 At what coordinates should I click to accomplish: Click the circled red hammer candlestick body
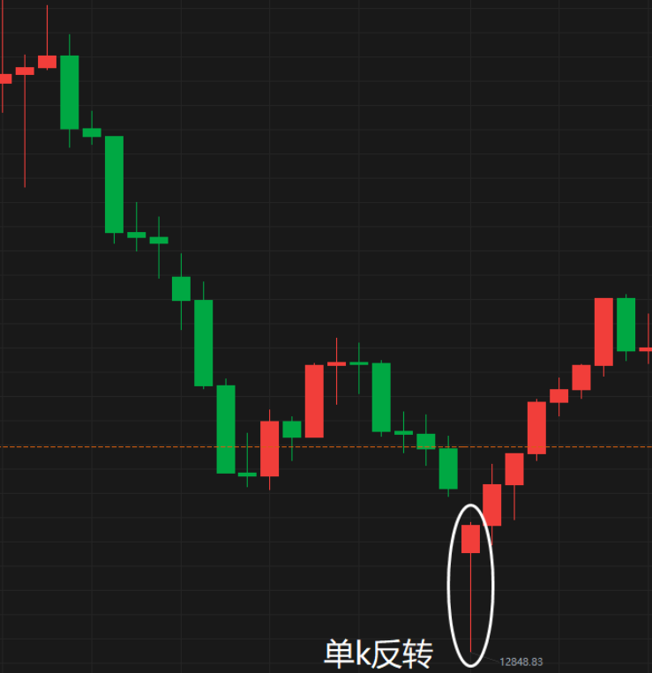coord(470,539)
